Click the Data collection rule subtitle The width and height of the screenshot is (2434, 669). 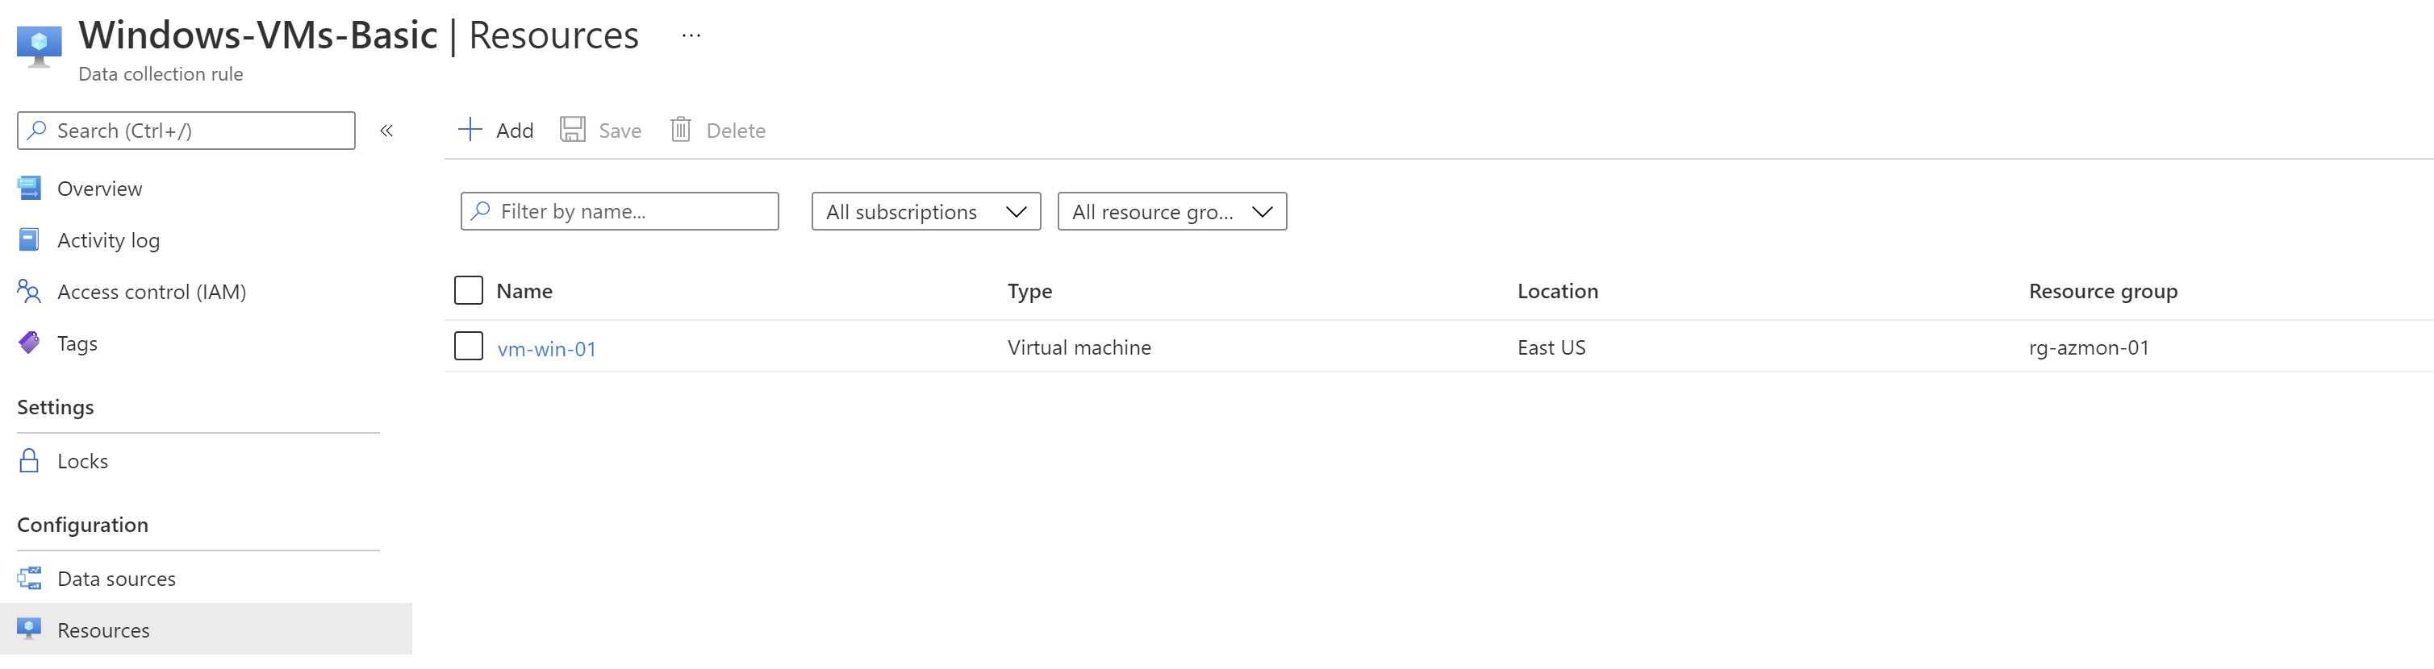161,73
